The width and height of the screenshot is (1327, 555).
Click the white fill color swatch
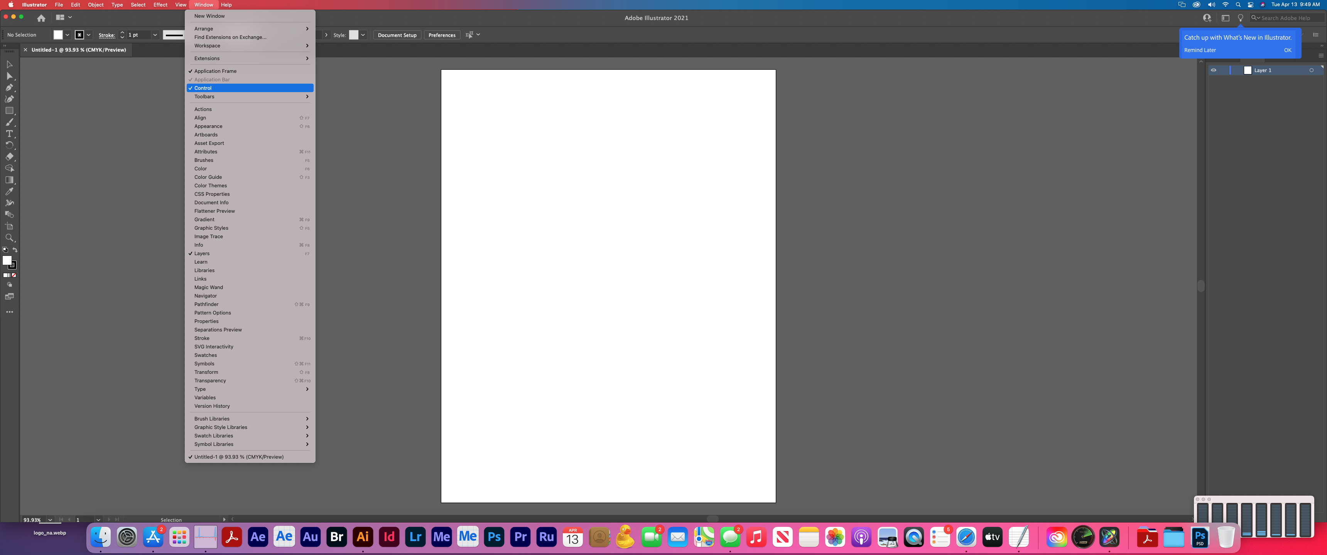click(x=8, y=261)
